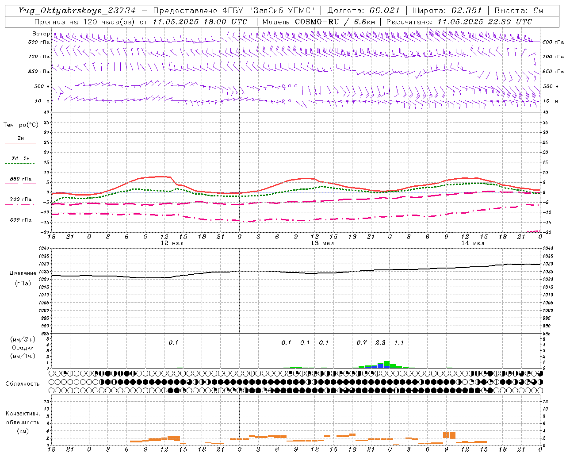Click the 13 мая date label
Viewport: 566px width, 453px height.
pyautogui.click(x=322, y=243)
